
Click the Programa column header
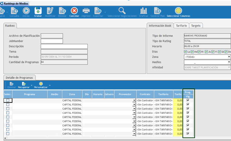click(x=30, y=94)
